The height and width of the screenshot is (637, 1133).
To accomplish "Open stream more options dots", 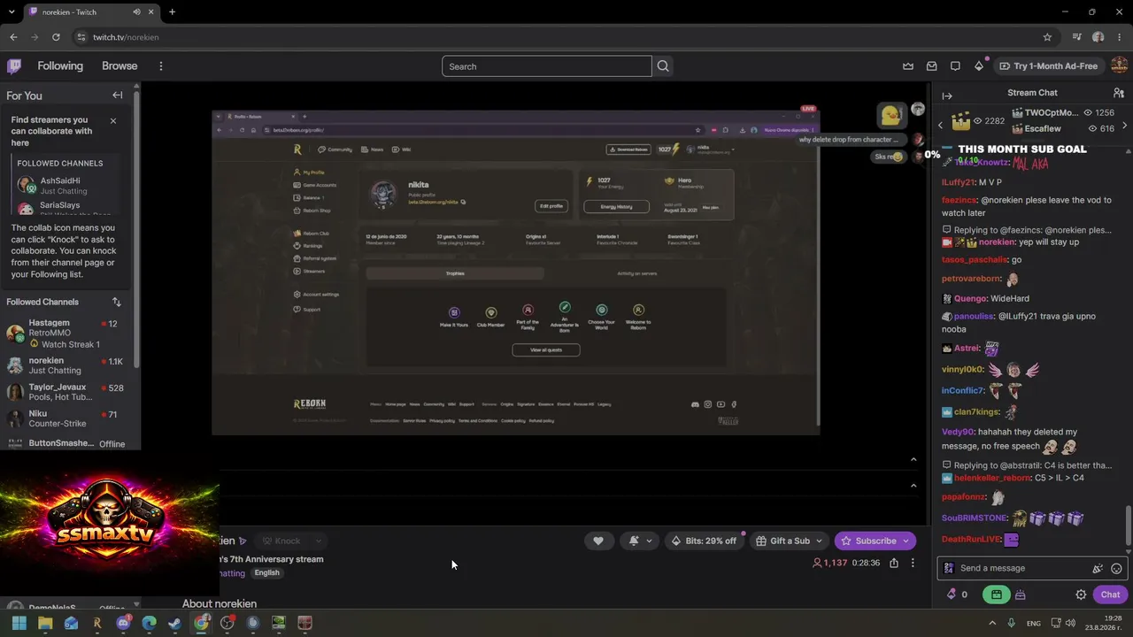I will tap(913, 563).
